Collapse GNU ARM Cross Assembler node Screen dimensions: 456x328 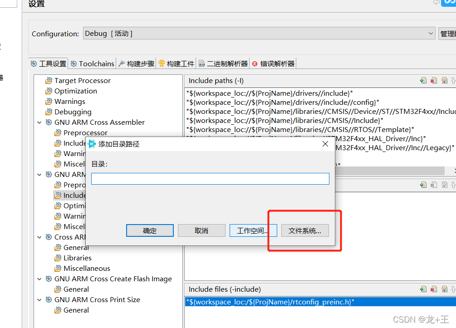pos(39,122)
